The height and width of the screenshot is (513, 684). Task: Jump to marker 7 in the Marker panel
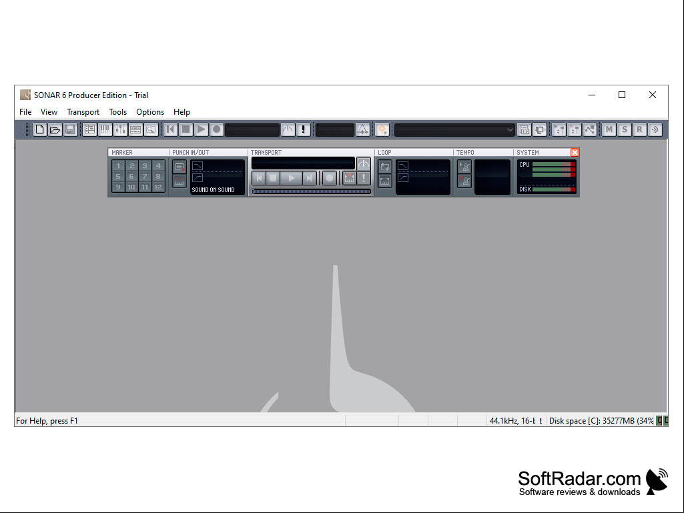(x=145, y=177)
